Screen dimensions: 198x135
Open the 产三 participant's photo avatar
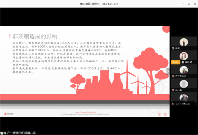(x=184, y=70)
